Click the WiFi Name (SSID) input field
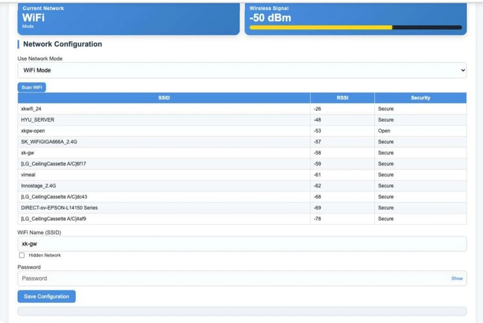 (242, 244)
